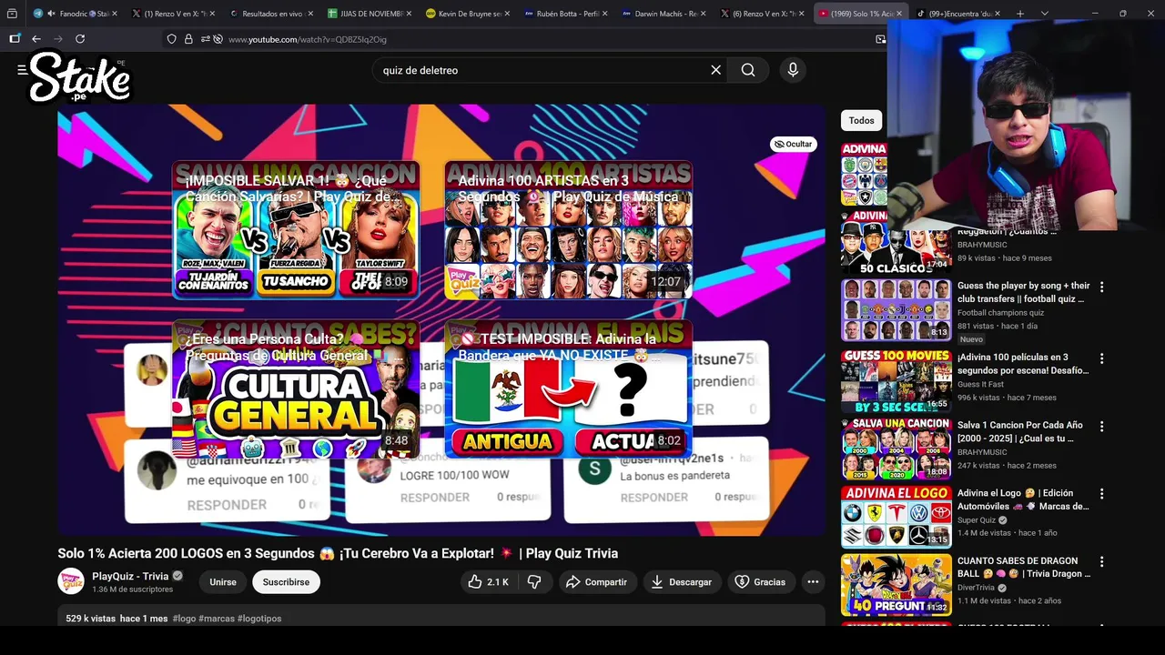Open Guess the player by song title

click(1023, 292)
